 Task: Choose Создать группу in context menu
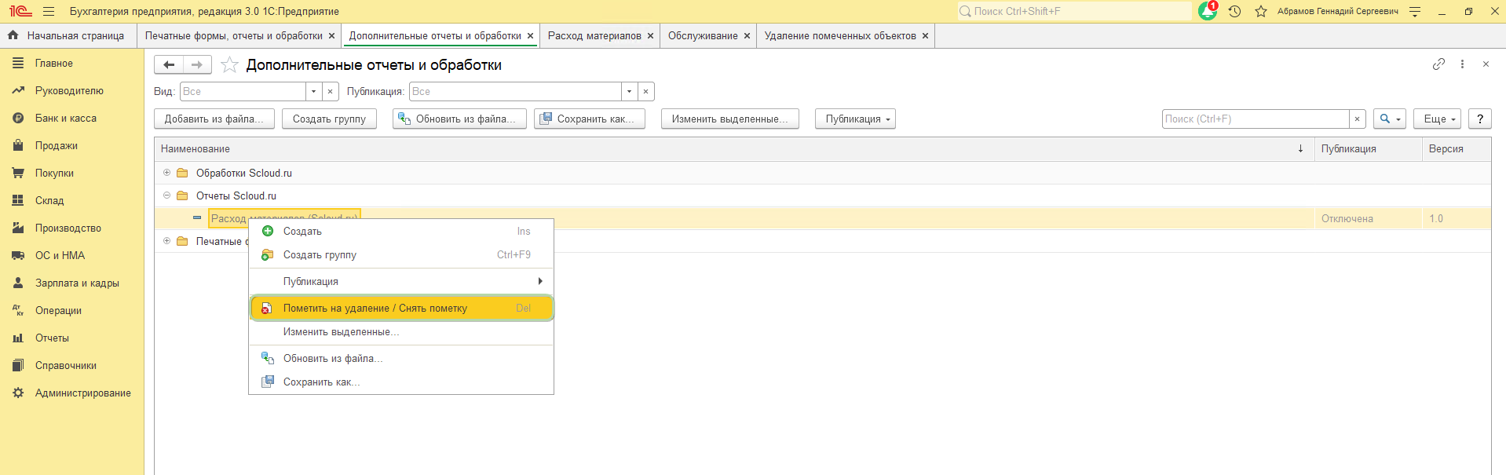(401, 254)
